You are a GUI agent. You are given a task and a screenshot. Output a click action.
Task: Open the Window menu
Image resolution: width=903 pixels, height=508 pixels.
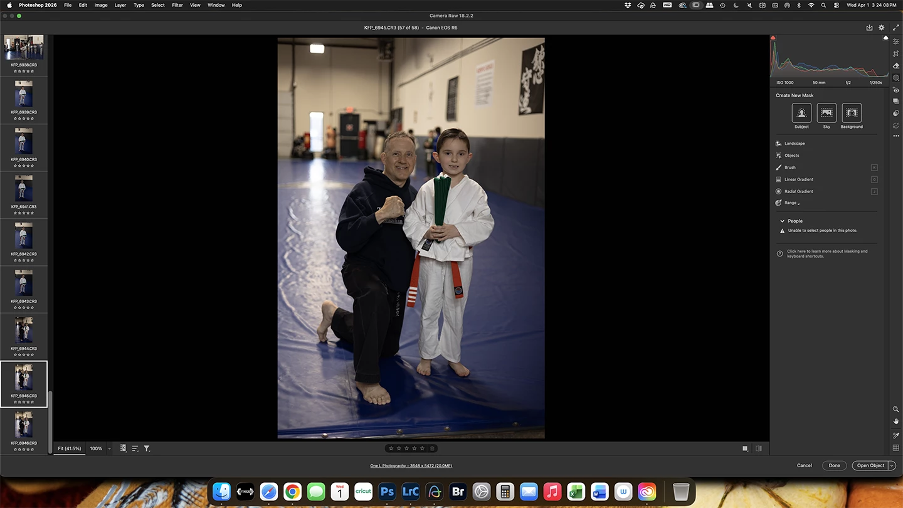click(x=216, y=5)
